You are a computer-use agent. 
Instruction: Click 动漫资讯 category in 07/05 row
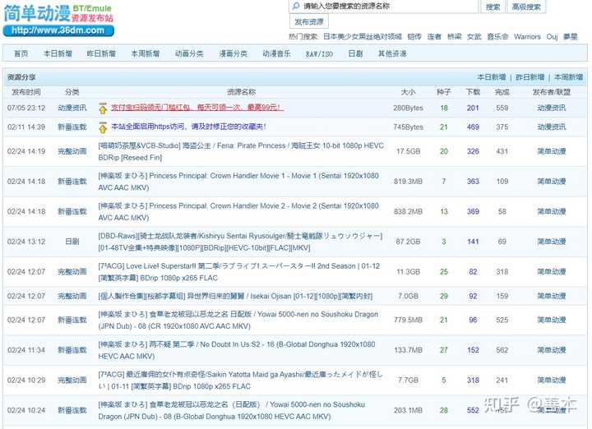point(72,108)
